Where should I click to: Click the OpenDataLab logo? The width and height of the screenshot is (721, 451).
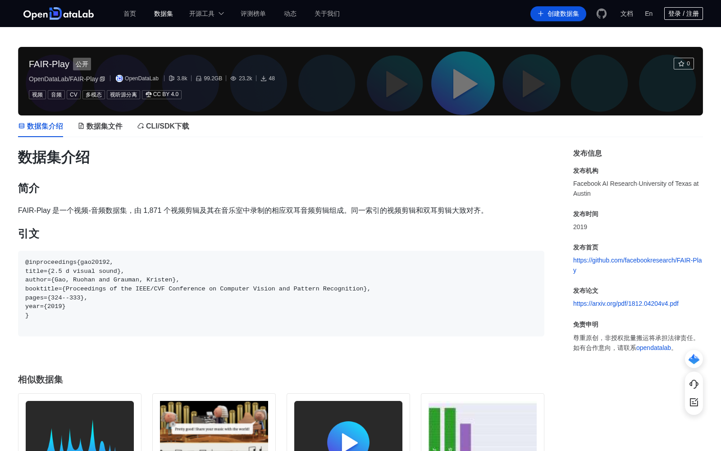pos(59,14)
